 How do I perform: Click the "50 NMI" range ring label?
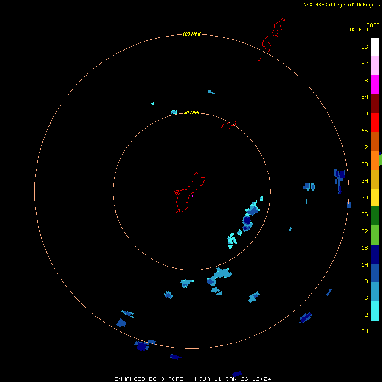(191, 112)
